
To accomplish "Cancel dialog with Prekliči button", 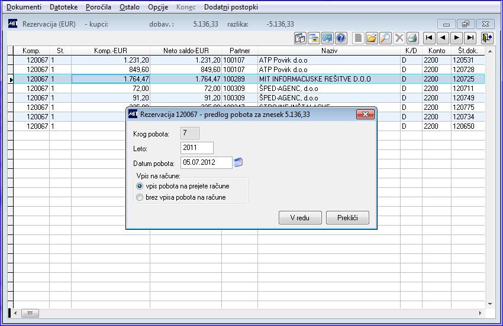I will point(347,218).
